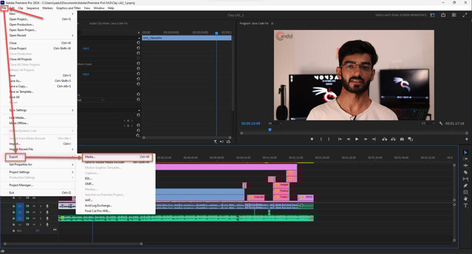Image resolution: width=472 pixels, height=254 pixels.
Task: Expand the Sync Settings submenu
Action: 72,111
